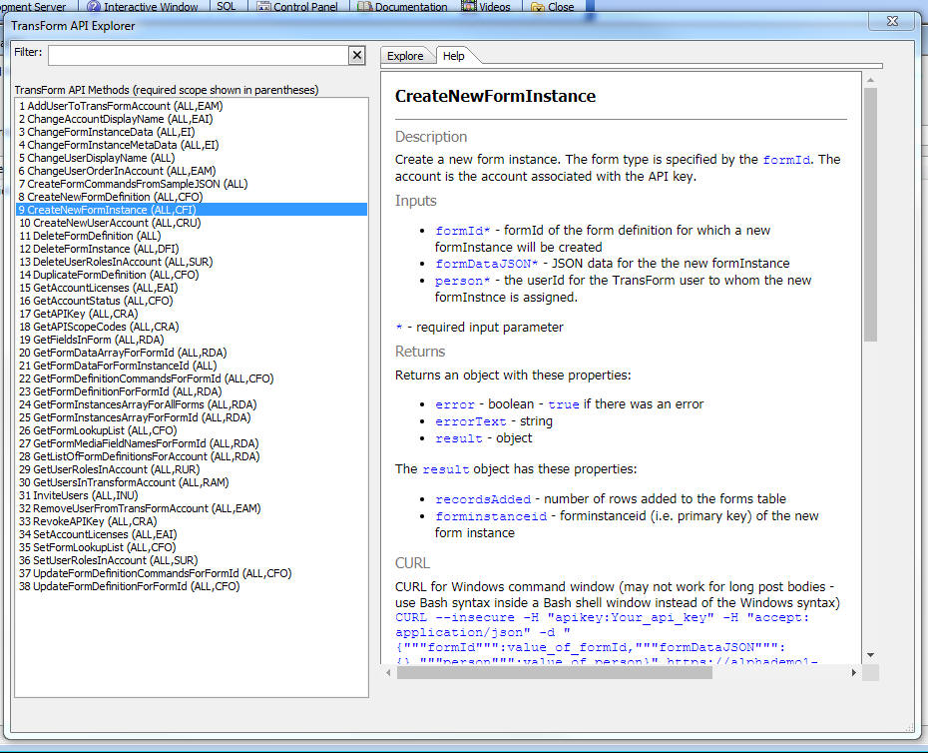Click the Close folder icon in toolbar
This screenshot has width=928, height=753.
[x=538, y=7]
